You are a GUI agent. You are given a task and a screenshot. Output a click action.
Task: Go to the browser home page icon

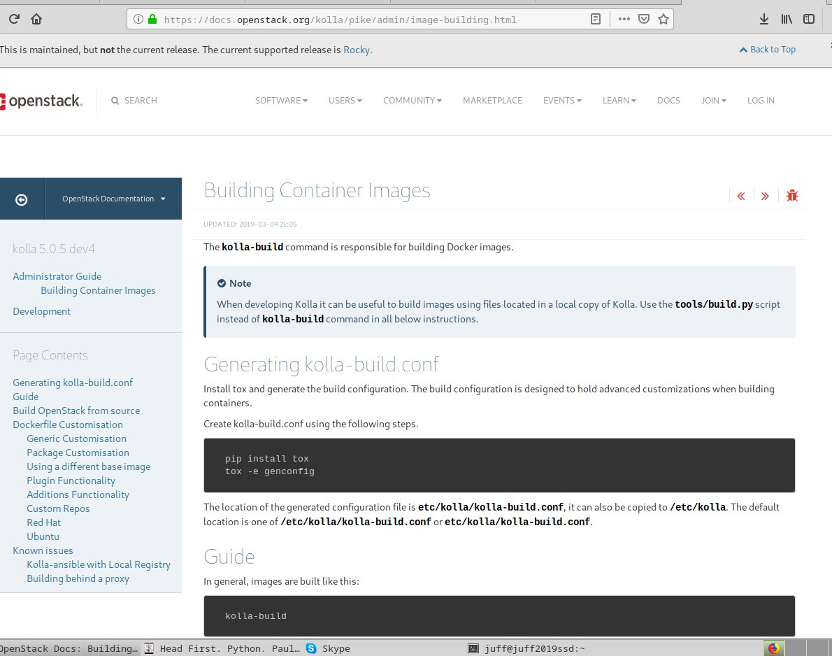click(x=36, y=19)
